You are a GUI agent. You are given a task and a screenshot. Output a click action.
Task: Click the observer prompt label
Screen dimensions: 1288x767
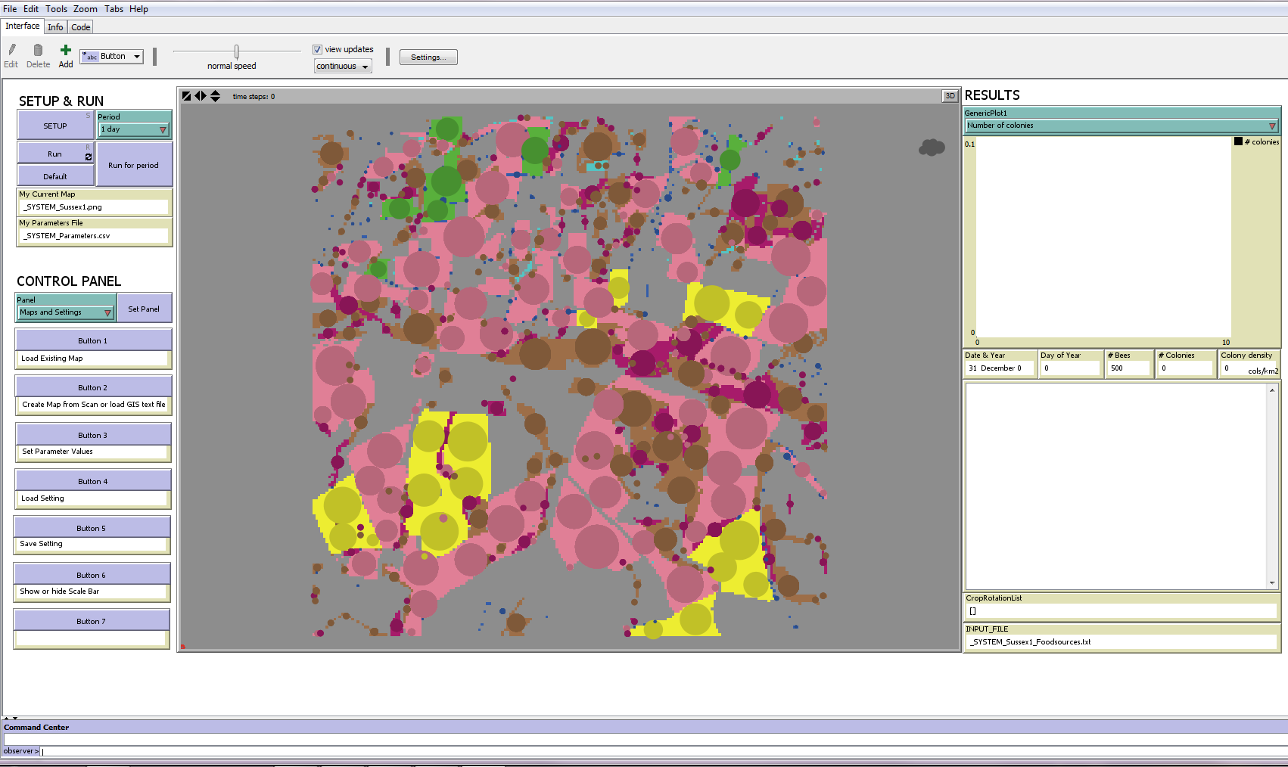pyautogui.click(x=20, y=751)
